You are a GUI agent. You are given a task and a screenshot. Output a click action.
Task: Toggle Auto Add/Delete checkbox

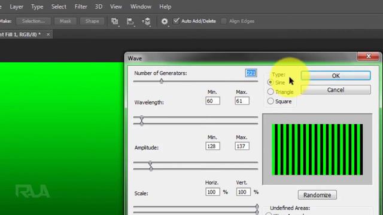pos(176,21)
